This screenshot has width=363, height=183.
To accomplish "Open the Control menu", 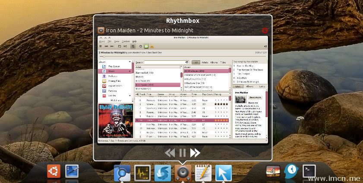I will (x=126, y=41).
